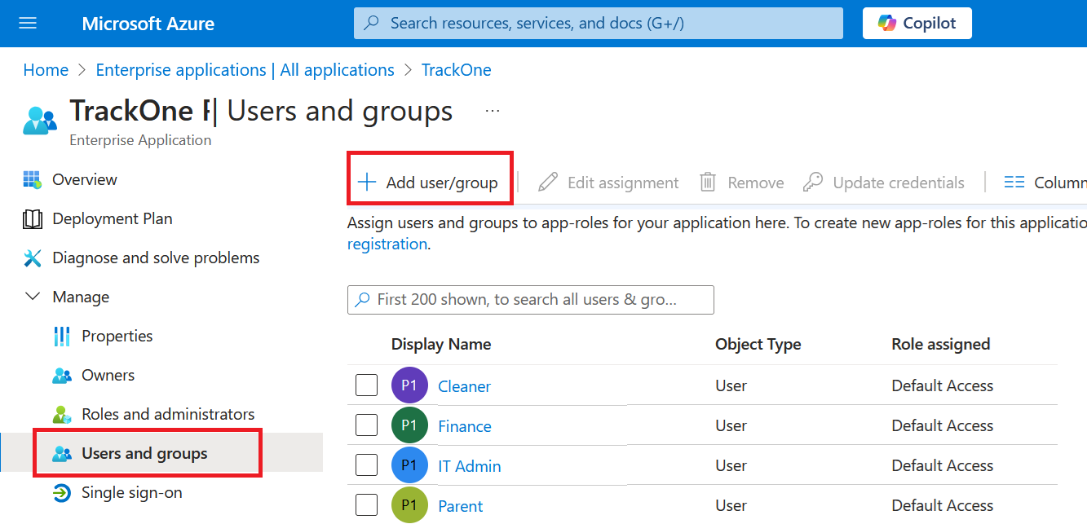Click Default Access in Parent row
Viewport: 1087px width, 524px height.
(x=943, y=505)
